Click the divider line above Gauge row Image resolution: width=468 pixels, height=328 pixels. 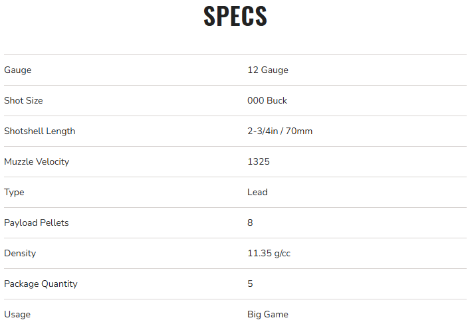coord(235,54)
